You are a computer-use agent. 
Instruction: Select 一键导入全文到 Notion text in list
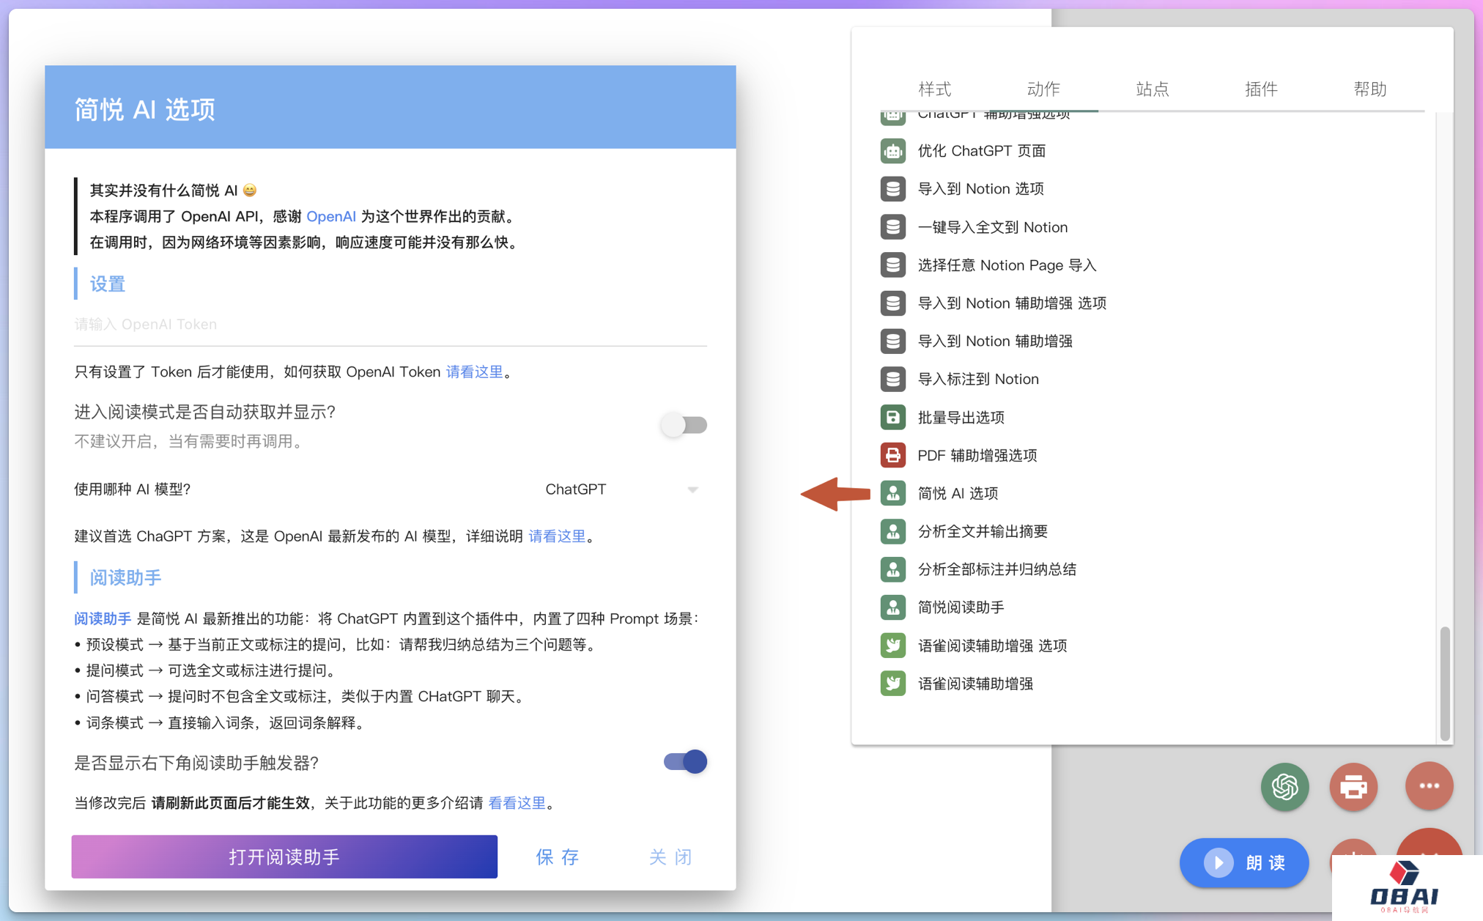pyautogui.click(x=993, y=227)
